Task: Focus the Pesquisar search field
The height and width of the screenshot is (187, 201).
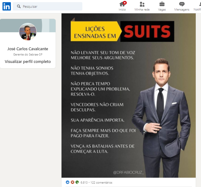Action: 48,6
